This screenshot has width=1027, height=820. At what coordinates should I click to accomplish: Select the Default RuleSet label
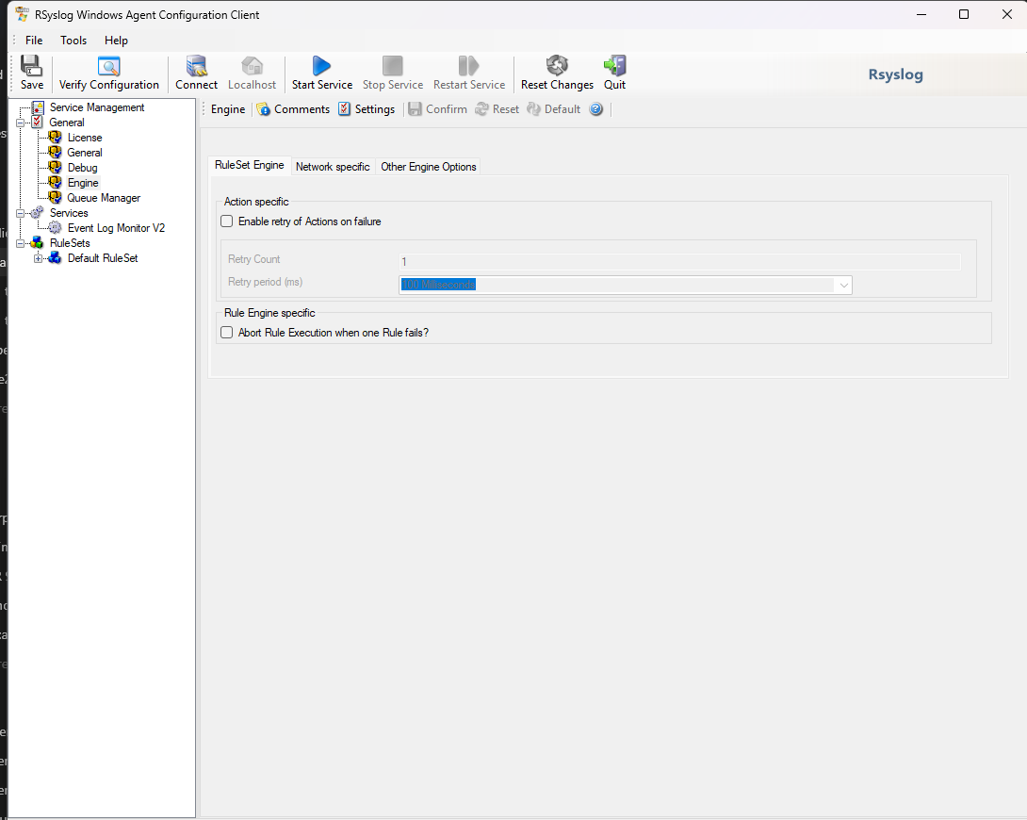103,258
